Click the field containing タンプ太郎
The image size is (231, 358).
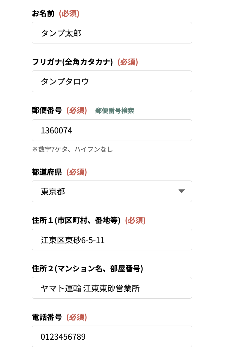click(x=112, y=33)
